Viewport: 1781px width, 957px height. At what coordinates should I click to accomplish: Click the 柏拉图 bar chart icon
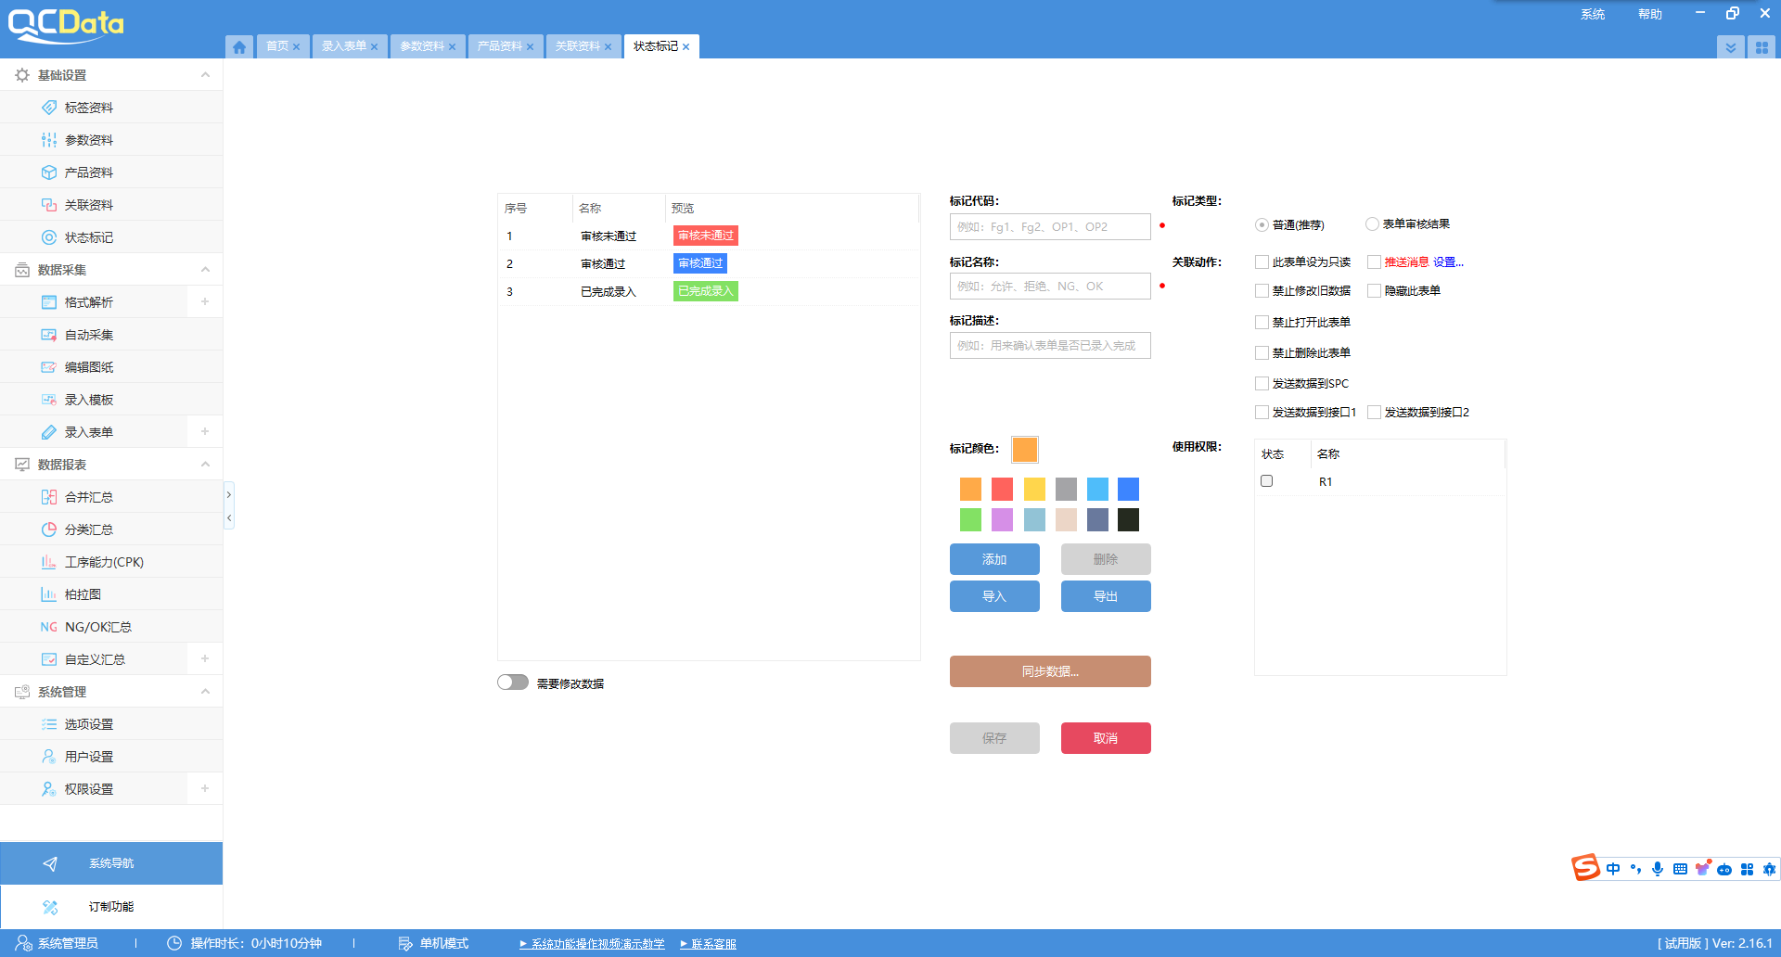[x=49, y=594]
